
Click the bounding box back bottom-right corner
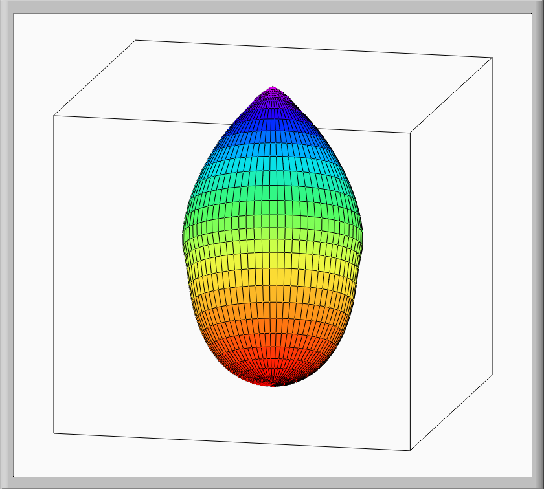[x=492, y=374]
